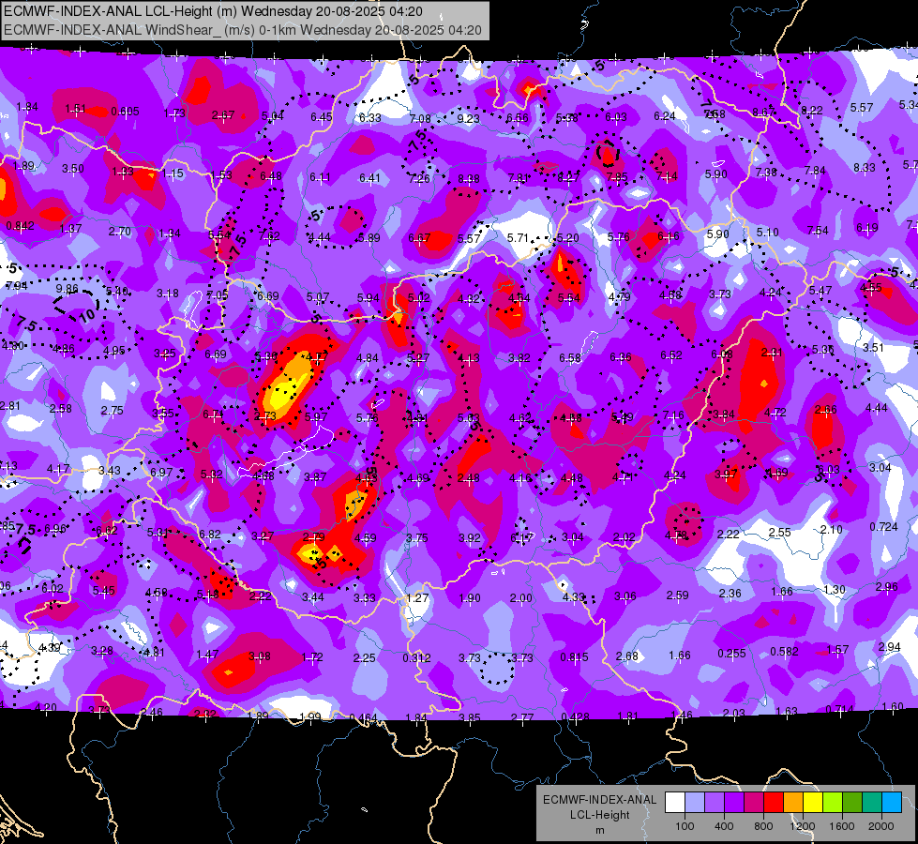Click the 1200 legend scale label
The width and height of the screenshot is (918, 844).
(x=803, y=826)
